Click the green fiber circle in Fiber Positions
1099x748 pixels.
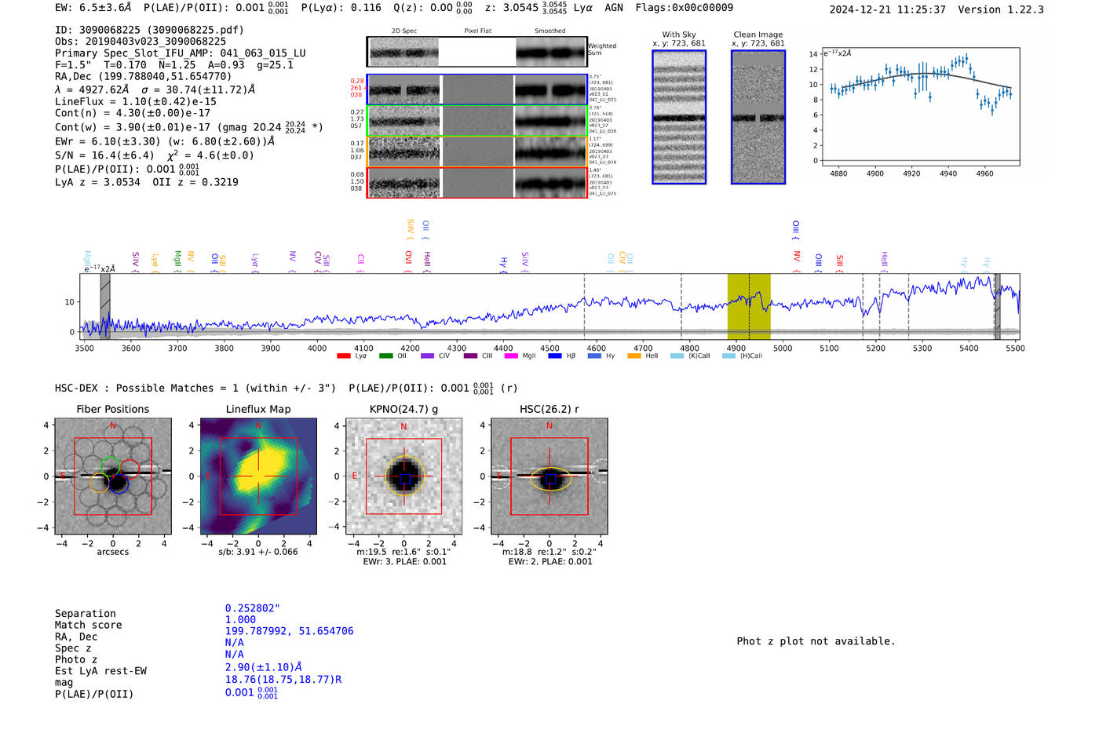click(x=111, y=465)
